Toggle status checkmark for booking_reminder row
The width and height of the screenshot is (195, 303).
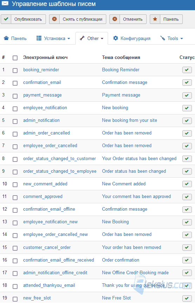tap(187, 70)
